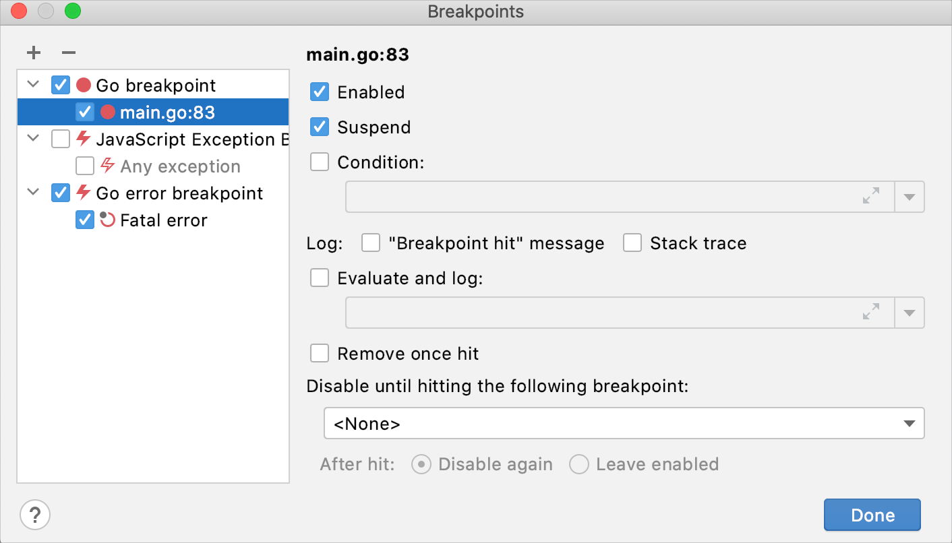The width and height of the screenshot is (952, 543).
Task: Collapse the Go error breakpoint node
Action: pos(32,193)
